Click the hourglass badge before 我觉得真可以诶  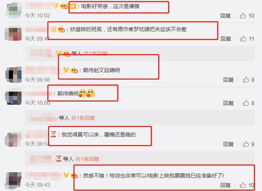click(53, 134)
